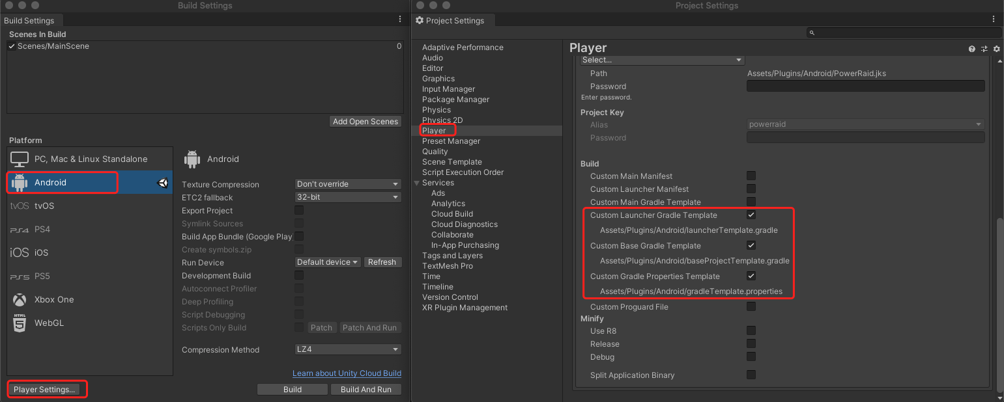
Task: Uncheck Custom Gradle Properties Template
Action: pos(751,276)
